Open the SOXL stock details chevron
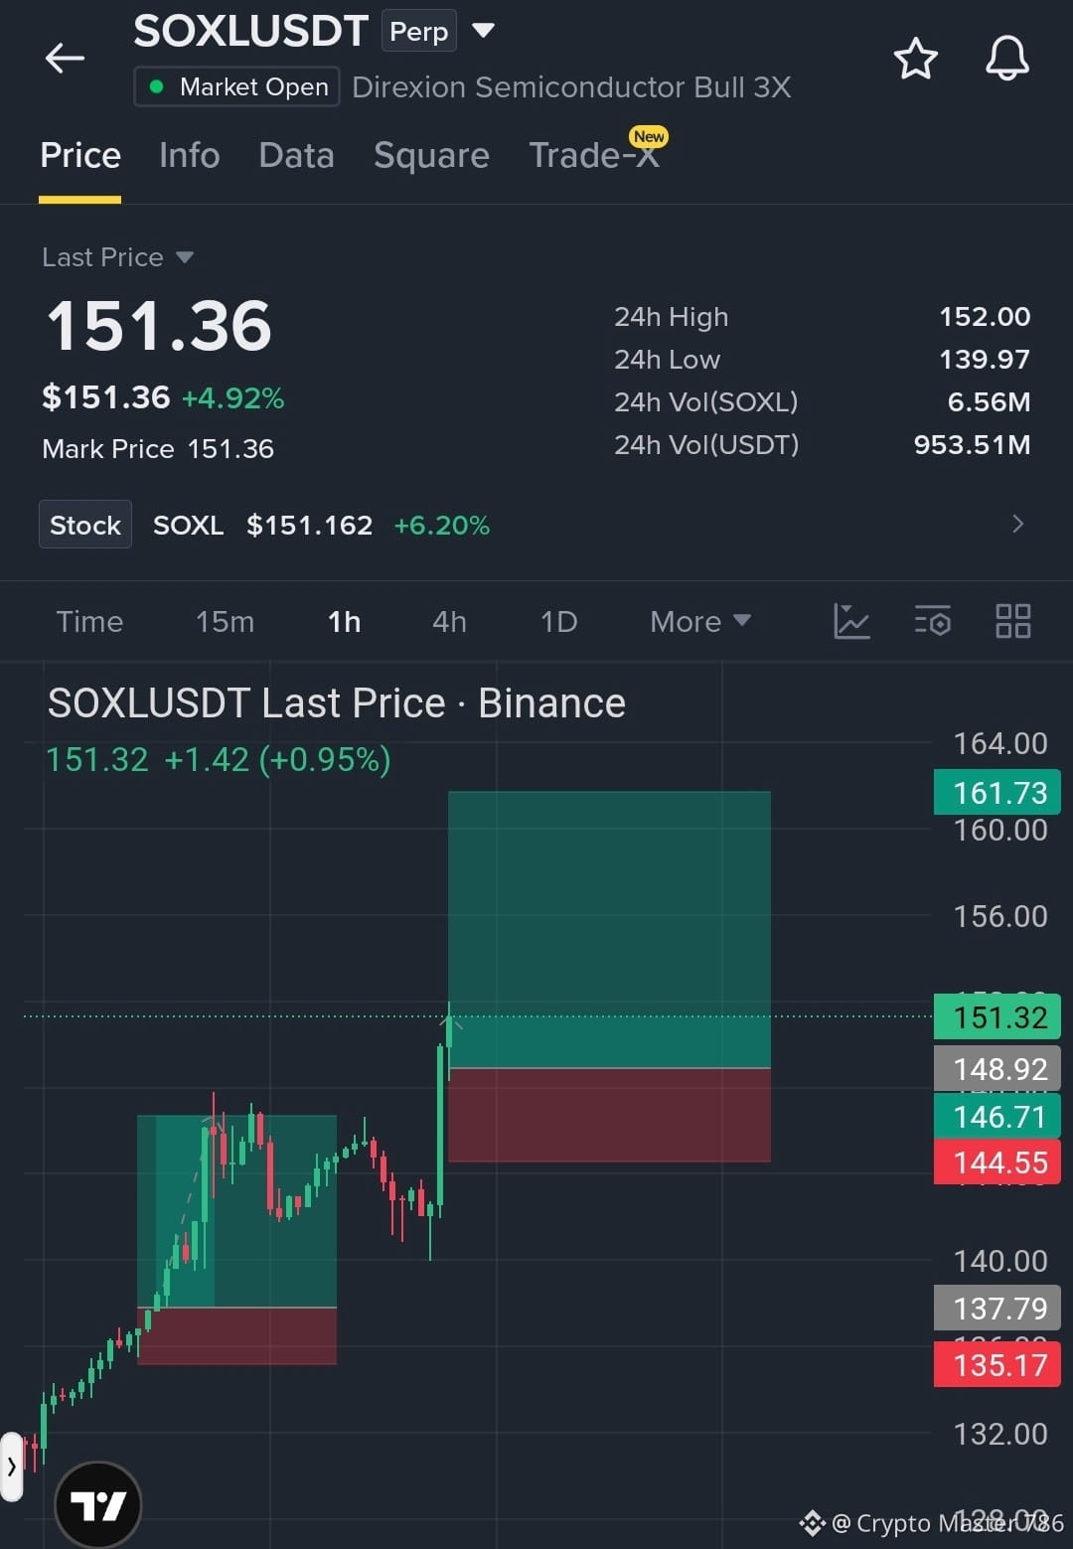Image resolution: width=1073 pixels, height=1549 pixels. click(1017, 524)
